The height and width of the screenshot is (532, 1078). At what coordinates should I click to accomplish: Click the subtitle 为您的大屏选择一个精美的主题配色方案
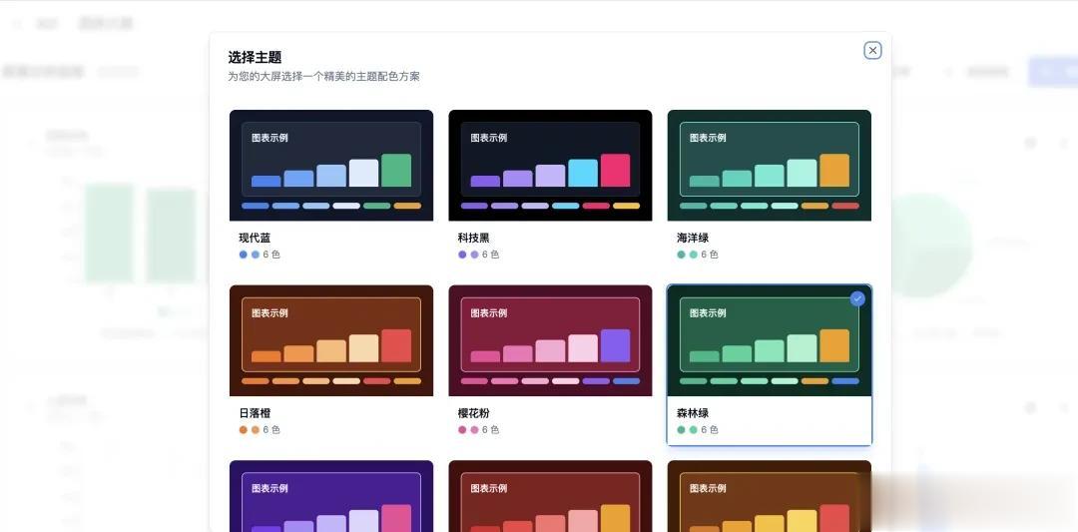coord(323,76)
